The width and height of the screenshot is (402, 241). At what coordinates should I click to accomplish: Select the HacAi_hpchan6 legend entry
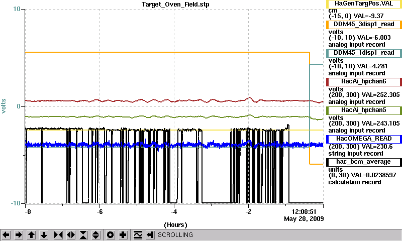(x=364, y=82)
